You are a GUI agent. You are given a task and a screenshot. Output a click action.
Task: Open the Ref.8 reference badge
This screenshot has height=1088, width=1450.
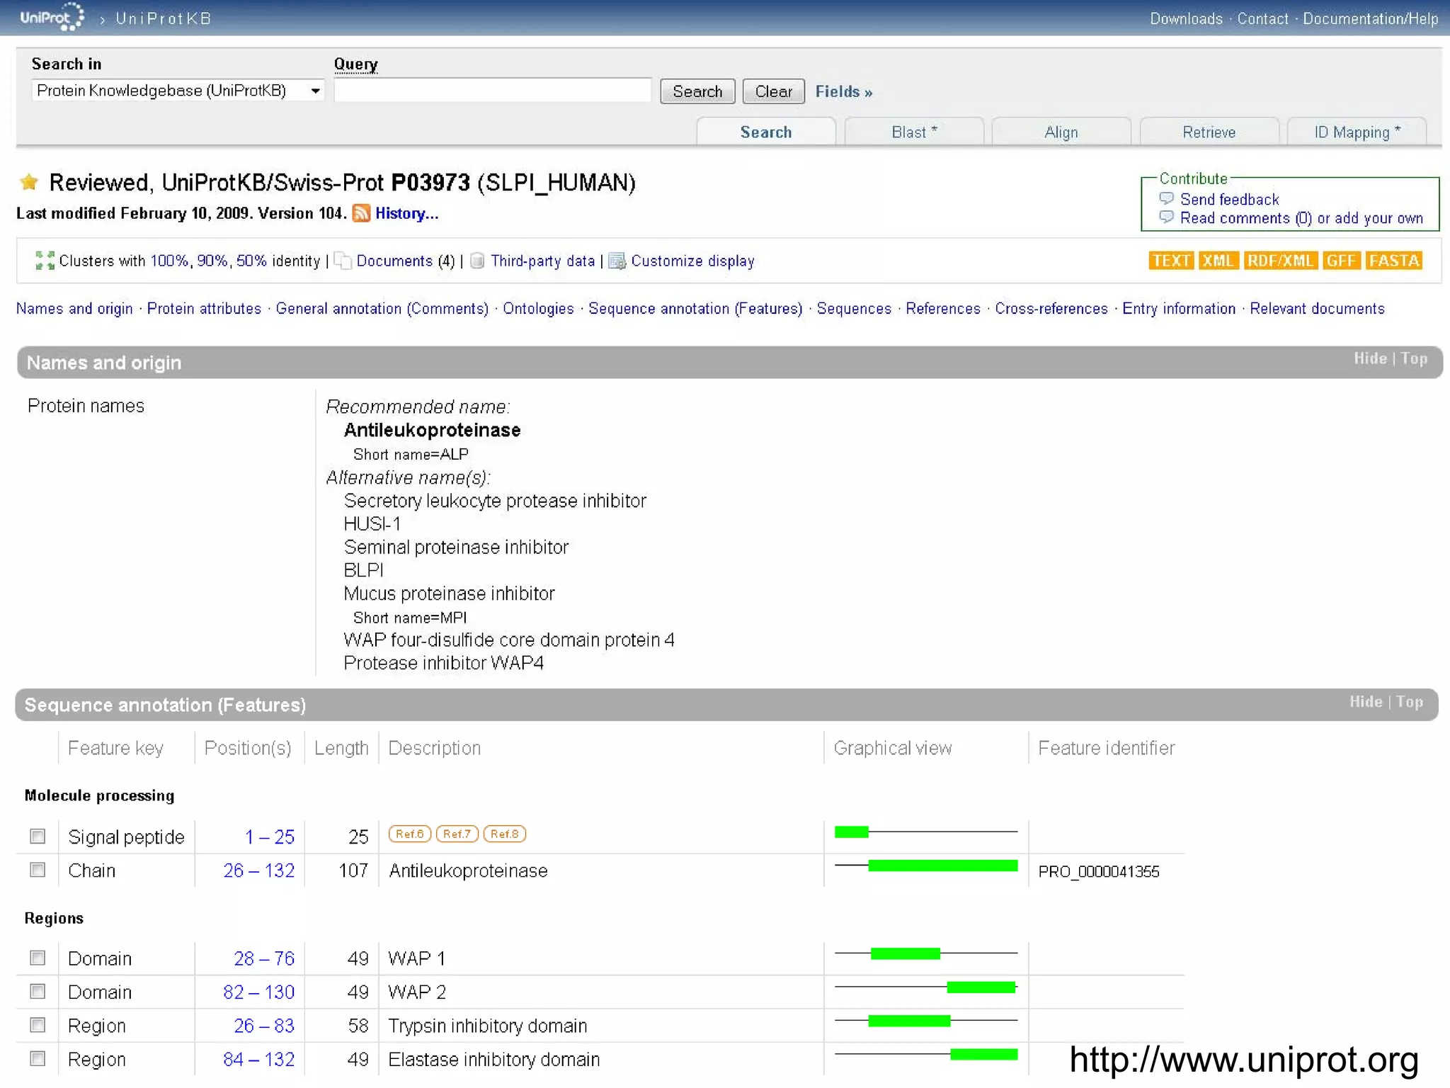[x=505, y=834]
